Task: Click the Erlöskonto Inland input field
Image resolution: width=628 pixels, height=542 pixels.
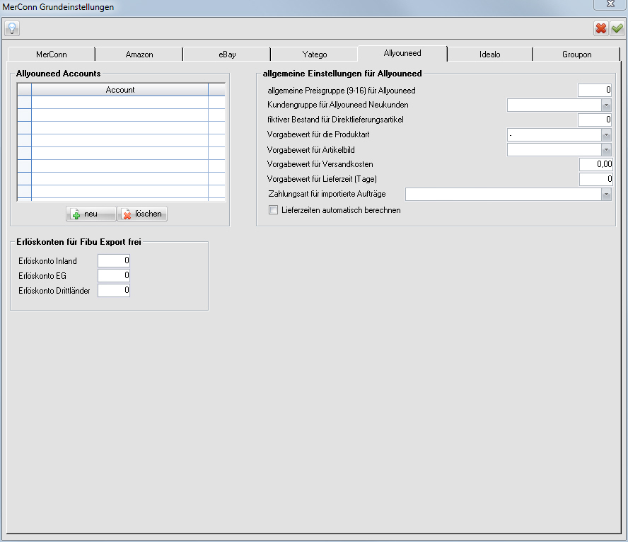Action: coord(114,261)
